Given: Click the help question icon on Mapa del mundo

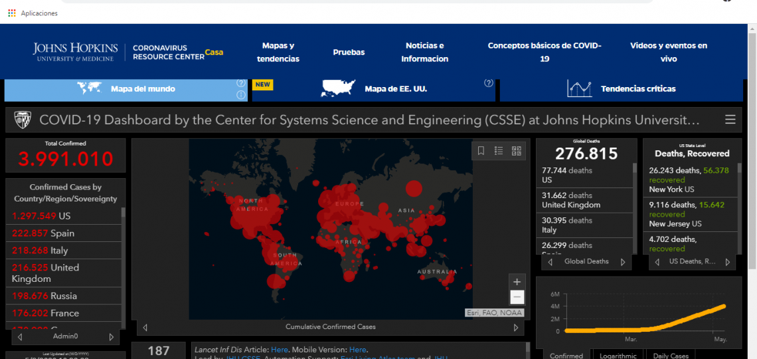Looking at the screenshot, I should coord(240,82).
